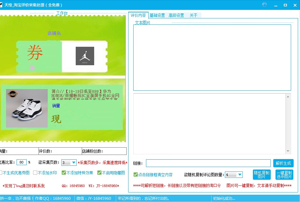Viewport: 300px width, 202px height.
Task: Click the product 简介 description text
Action: click(85, 95)
